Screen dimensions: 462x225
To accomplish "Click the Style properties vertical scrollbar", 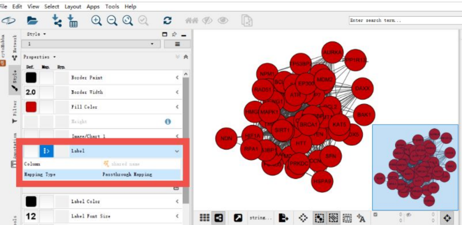I will [x=186, y=140].
